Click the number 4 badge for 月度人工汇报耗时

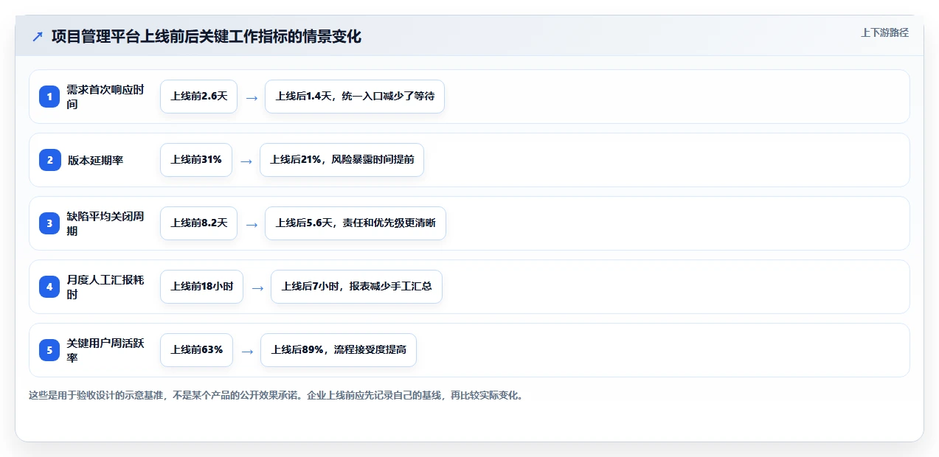pos(49,287)
